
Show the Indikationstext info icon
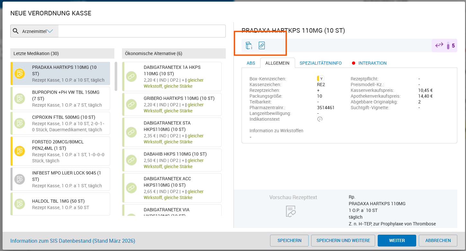point(320,119)
